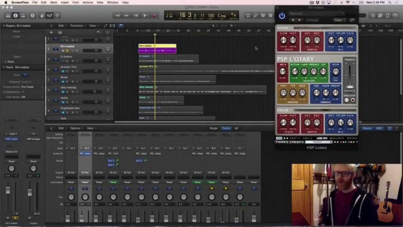Click the Duplicate Track button
The width and height of the screenshot is (403, 227).
point(60,32)
